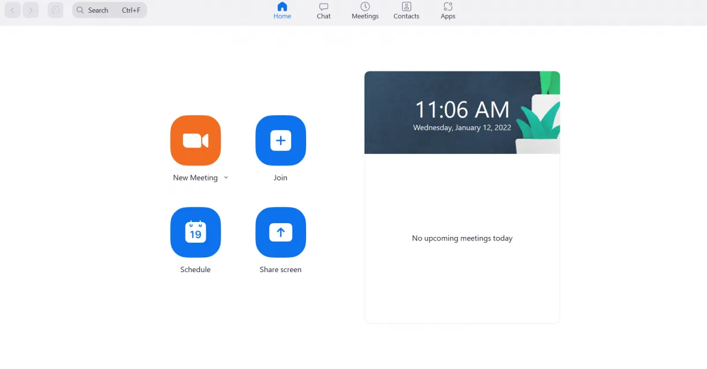707x369 pixels.
Task: Click the history clock icon beside Search
Action: pos(55,10)
